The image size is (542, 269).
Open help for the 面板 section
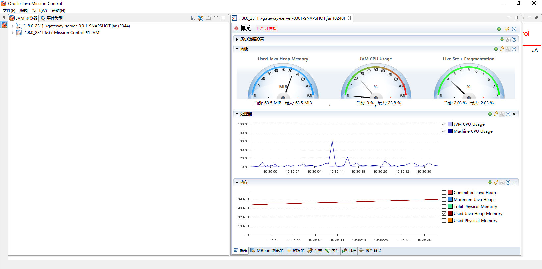pos(514,49)
